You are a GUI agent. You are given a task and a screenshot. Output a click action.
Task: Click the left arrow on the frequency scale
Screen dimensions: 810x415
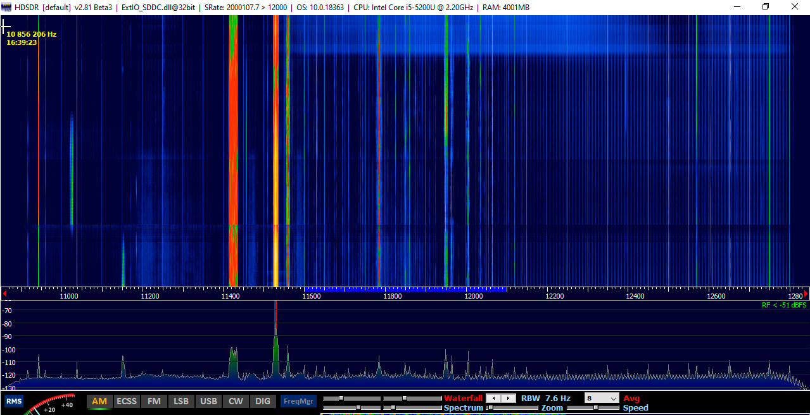pos(4,294)
